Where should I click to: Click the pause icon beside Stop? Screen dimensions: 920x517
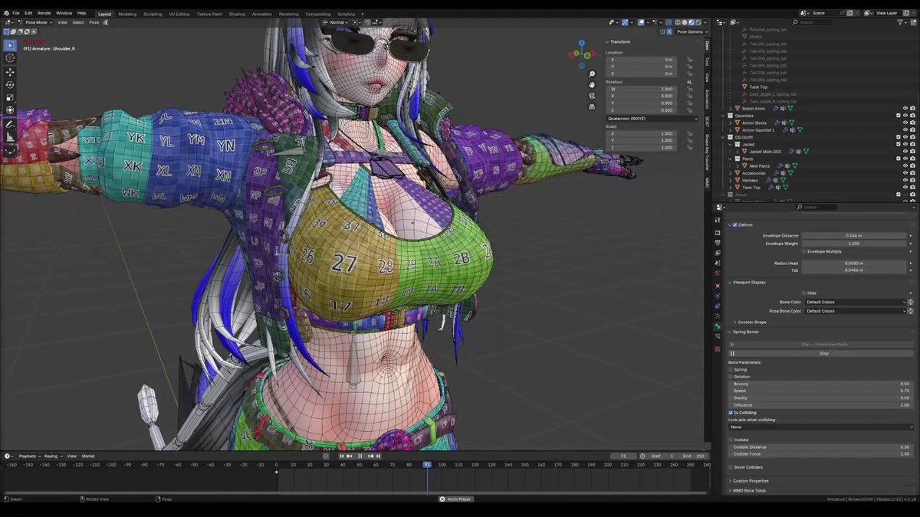pyautogui.click(x=732, y=353)
